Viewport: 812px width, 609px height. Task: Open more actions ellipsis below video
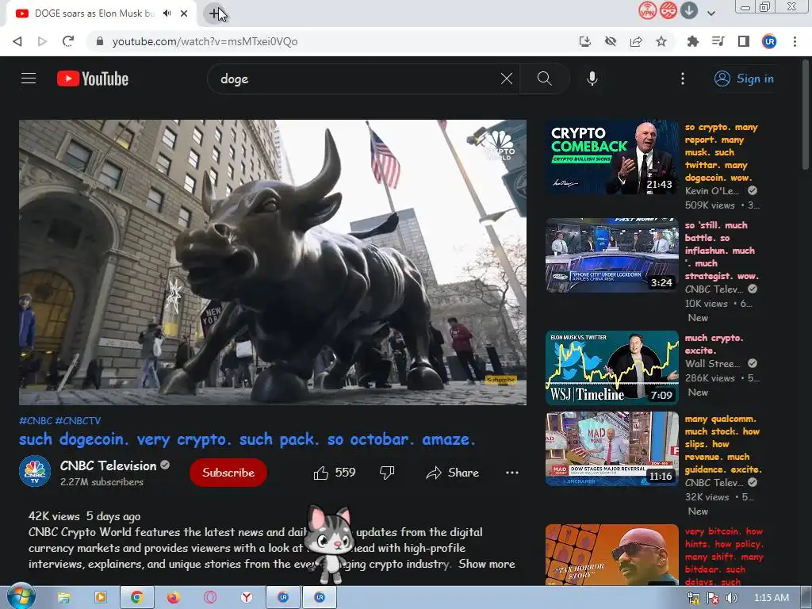tap(512, 473)
